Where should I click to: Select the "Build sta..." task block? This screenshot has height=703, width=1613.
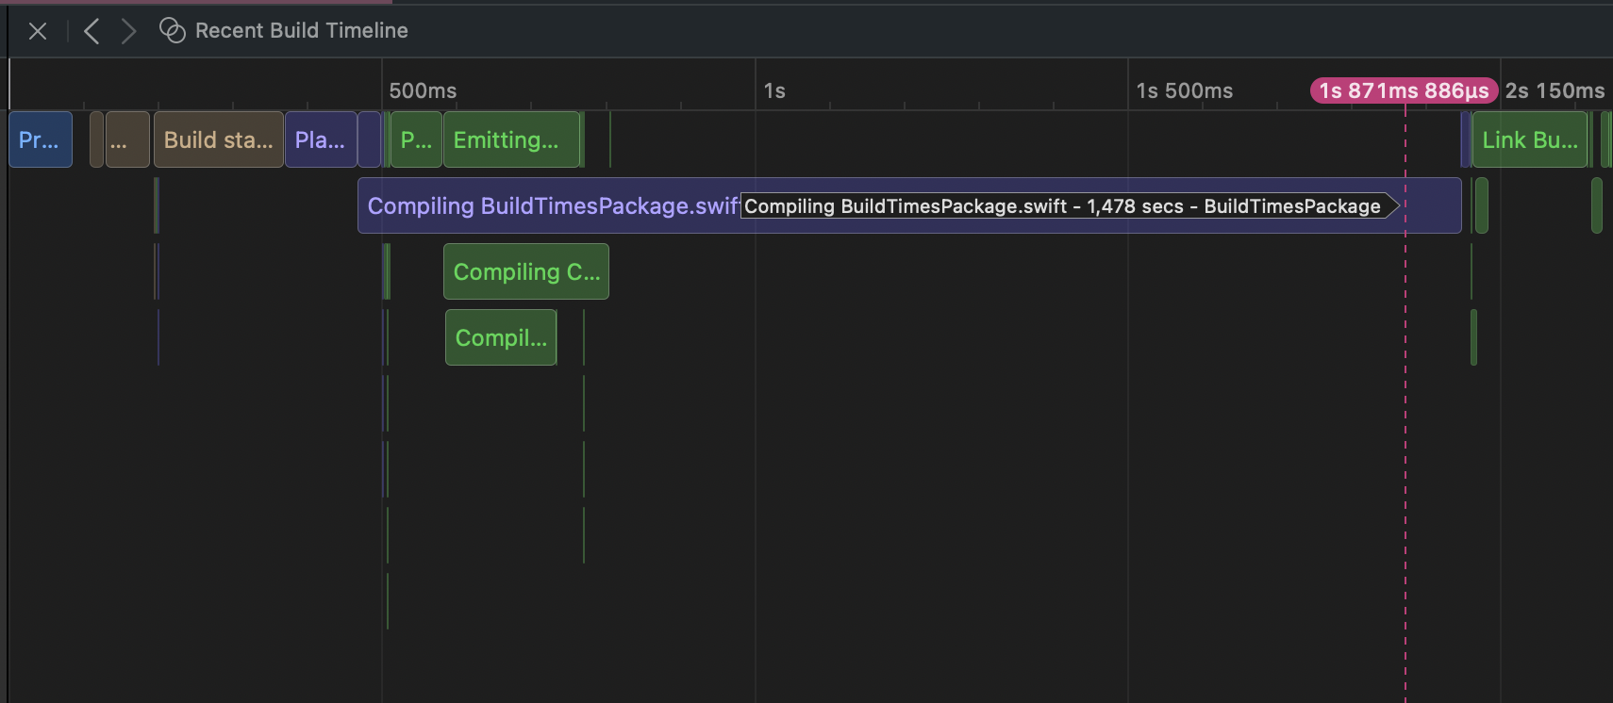pyautogui.click(x=218, y=139)
